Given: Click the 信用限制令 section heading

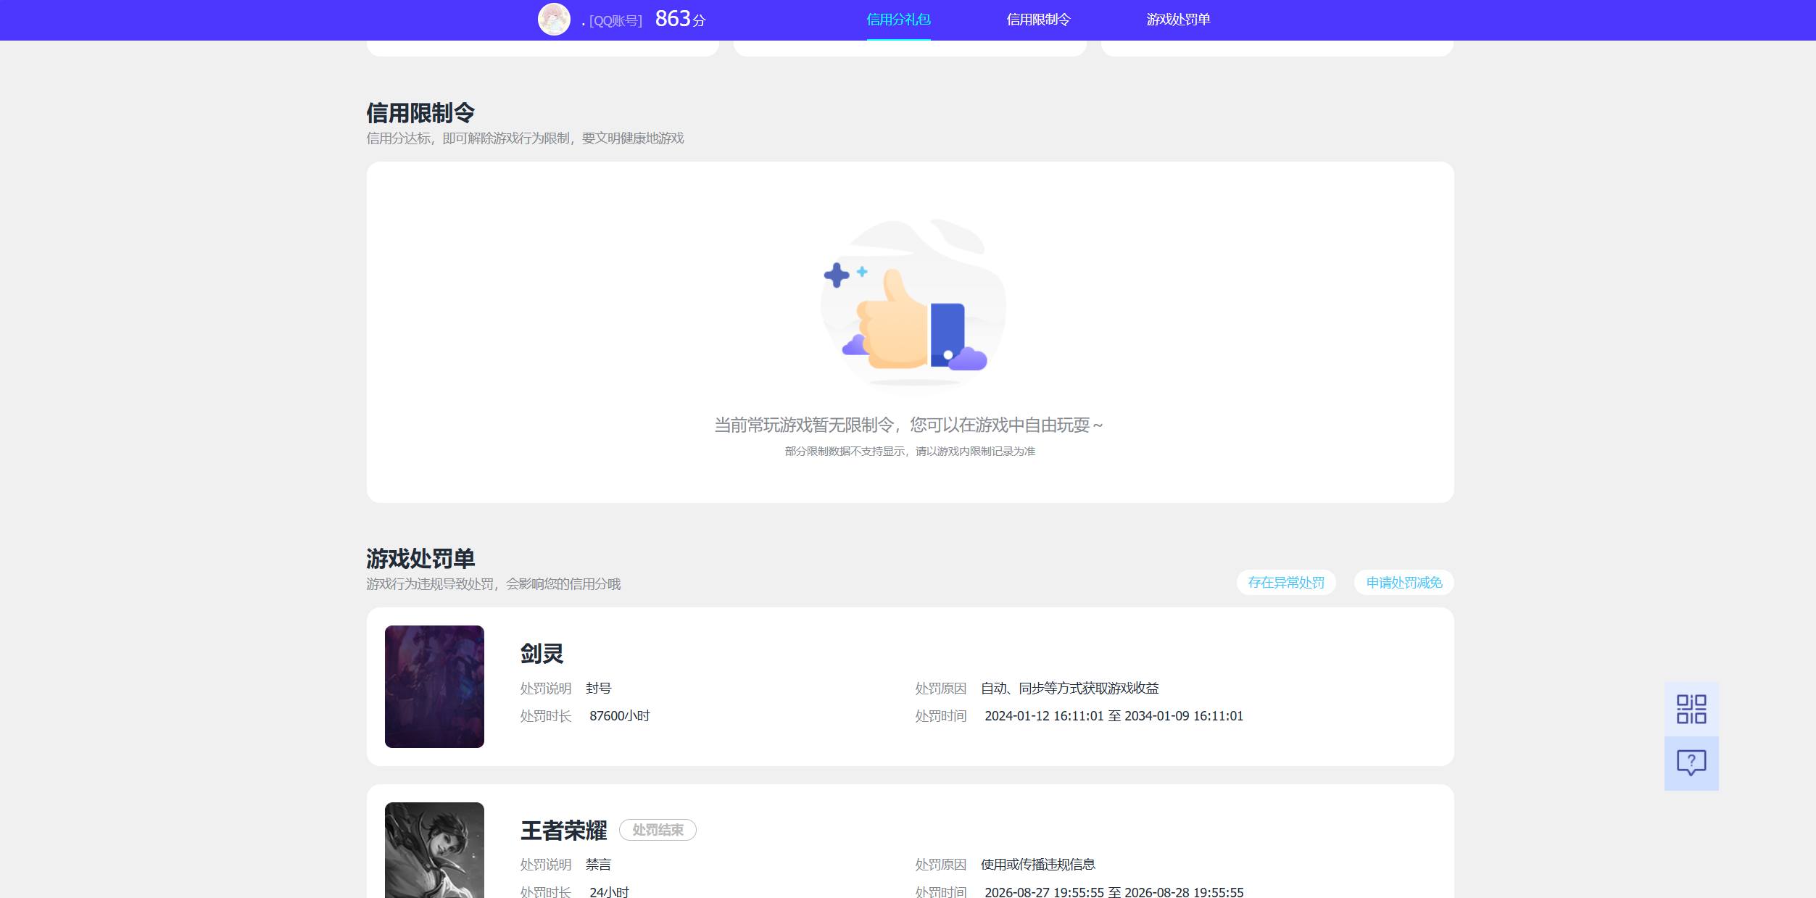Looking at the screenshot, I should click(420, 113).
